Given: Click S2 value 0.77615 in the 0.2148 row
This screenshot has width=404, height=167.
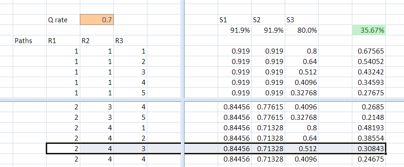Looking at the screenshot, I should click(268, 118).
